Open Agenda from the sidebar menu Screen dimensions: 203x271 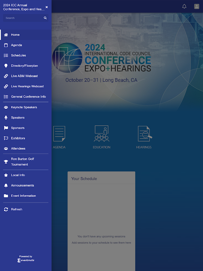pyautogui.click(x=26, y=45)
